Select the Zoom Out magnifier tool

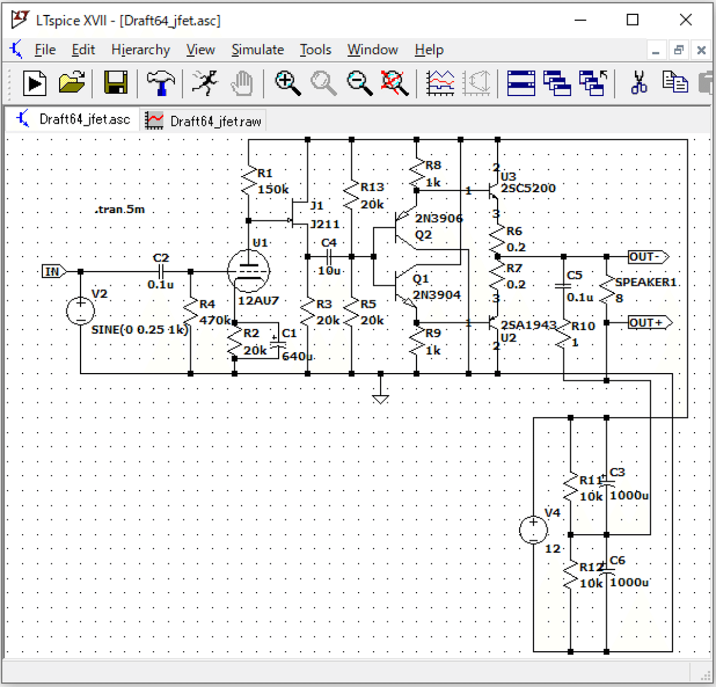point(359,83)
